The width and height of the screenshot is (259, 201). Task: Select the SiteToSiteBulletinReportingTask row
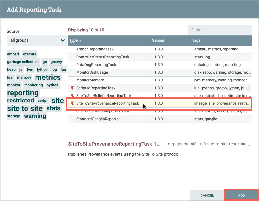coord(160,95)
